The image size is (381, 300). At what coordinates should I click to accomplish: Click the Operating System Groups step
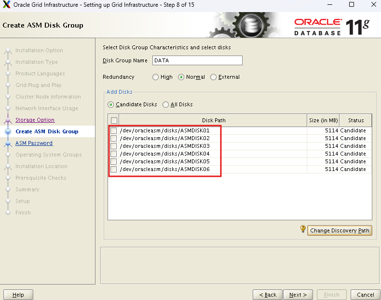49,155
